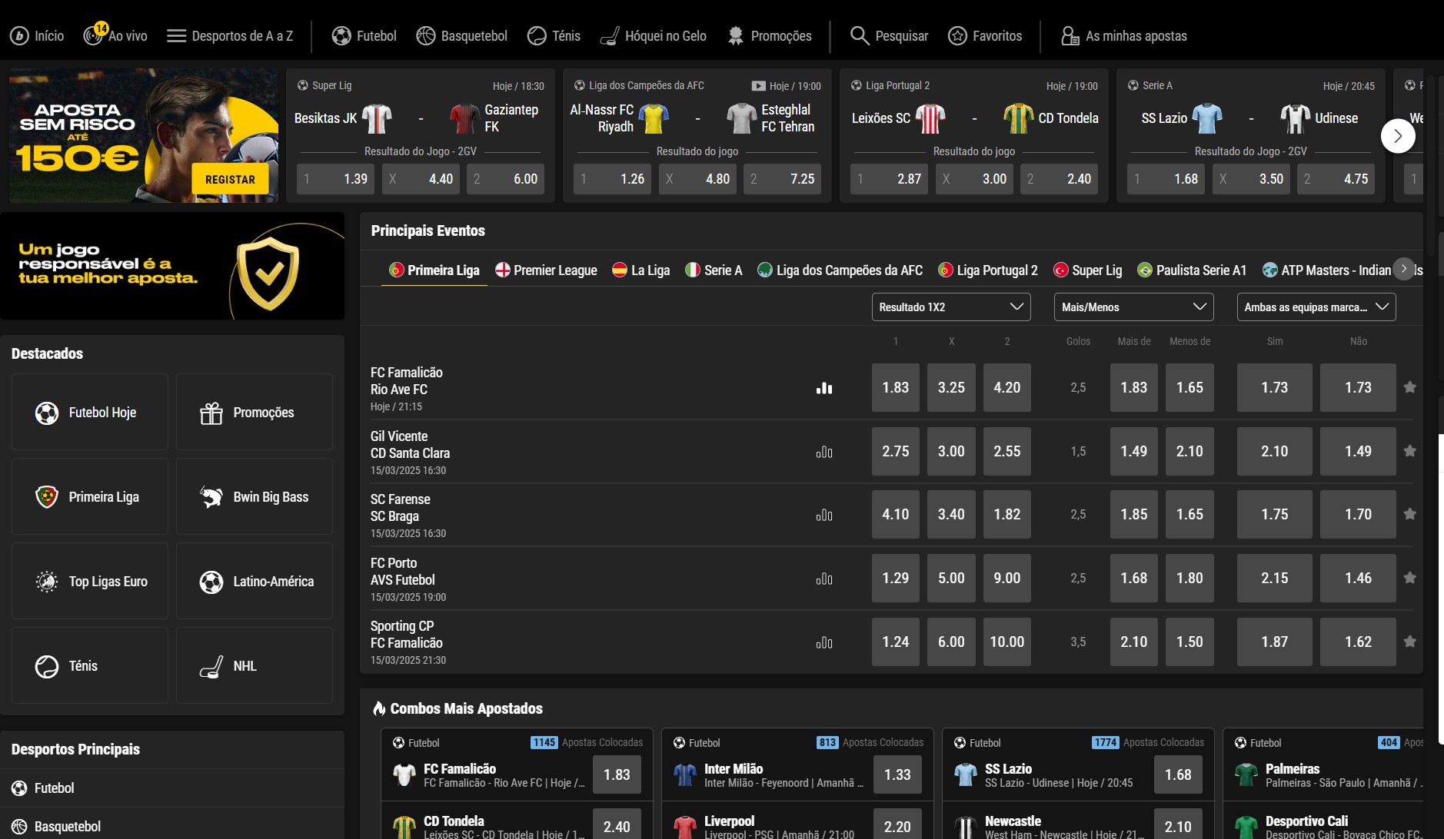The image size is (1444, 839).
Task: Open Desportos de A a Z menu
Action: pyautogui.click(x=230, y=36)
